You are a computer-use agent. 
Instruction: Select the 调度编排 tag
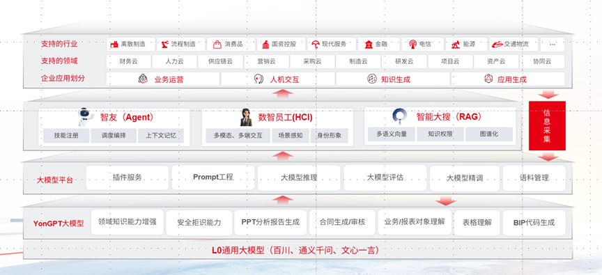[x=114, y=135]
